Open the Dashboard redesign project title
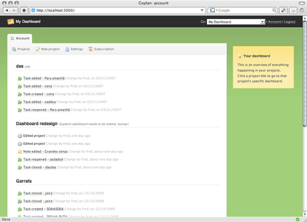This screenshot has height=222, width=307. [x=37, y=124]
